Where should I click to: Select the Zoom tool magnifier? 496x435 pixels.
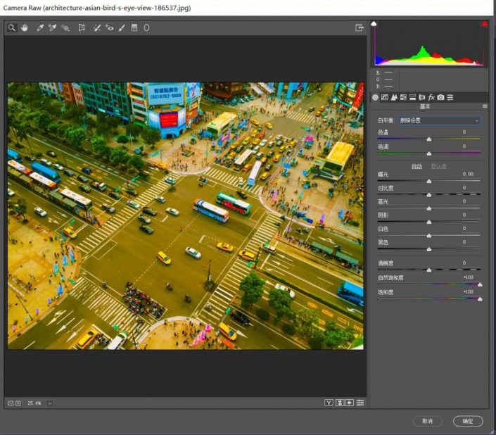coord(12,28)
